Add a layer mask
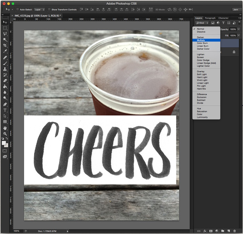The height and width of the screenshot is (234, 243). [x=211, y=231]
